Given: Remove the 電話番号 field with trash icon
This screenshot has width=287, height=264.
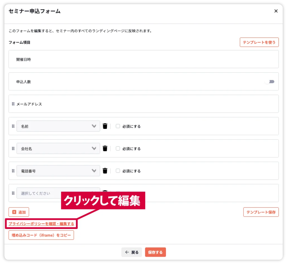Looking at the screenshot, I should 105,171.
